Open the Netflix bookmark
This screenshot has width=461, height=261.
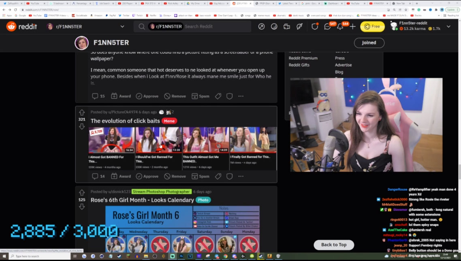pos(151,15)
